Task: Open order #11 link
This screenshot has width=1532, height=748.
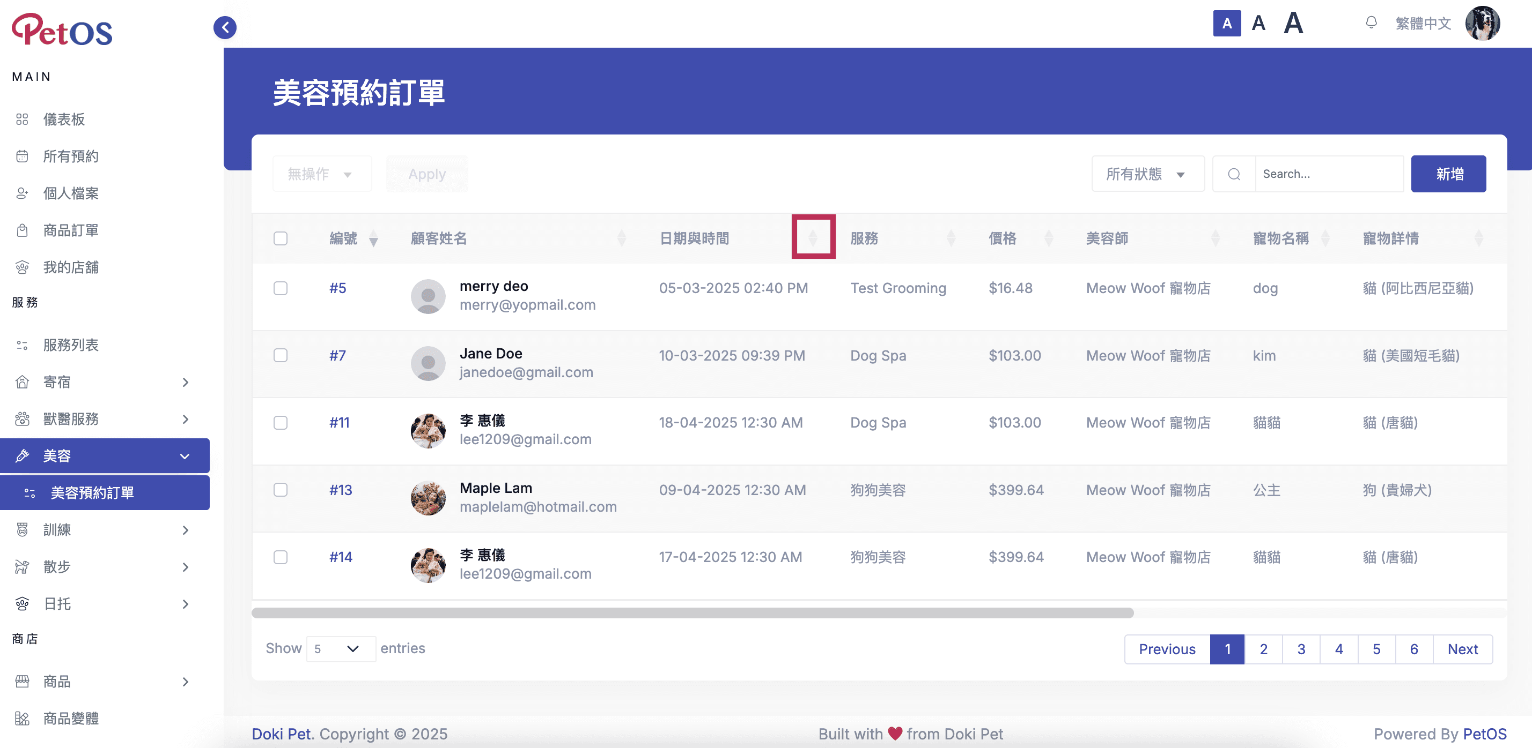Action: click(339, 422)
